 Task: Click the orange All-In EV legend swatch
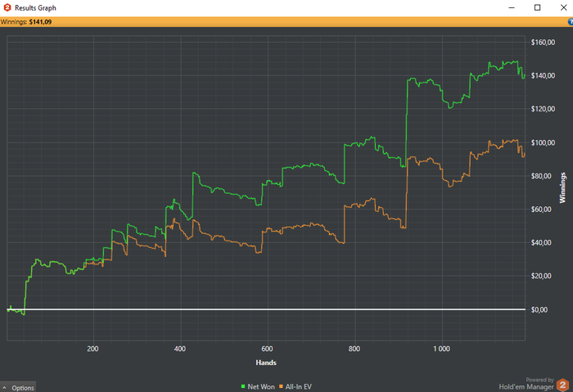[x=281, y=386]
